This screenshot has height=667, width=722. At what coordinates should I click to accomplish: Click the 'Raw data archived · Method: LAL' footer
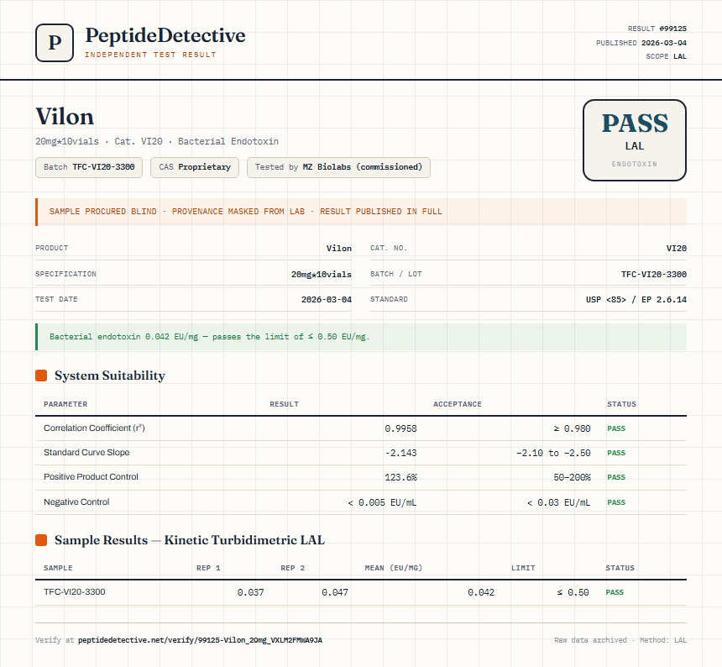click(x=620, y=640)
